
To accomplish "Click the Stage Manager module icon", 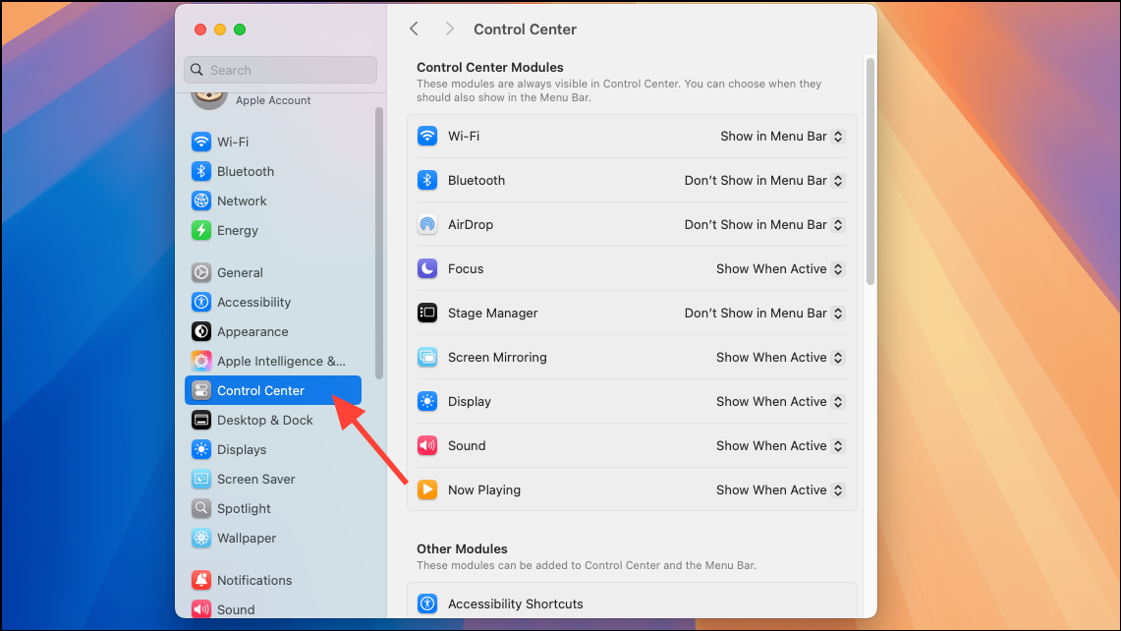I will coord(426,313).
